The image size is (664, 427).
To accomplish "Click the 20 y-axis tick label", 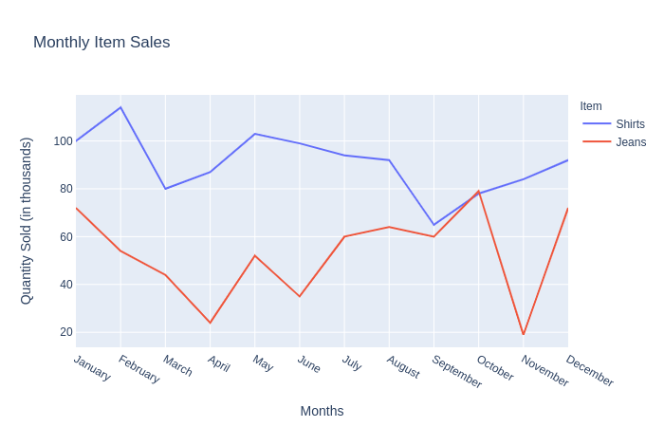I will coord(65,332).
